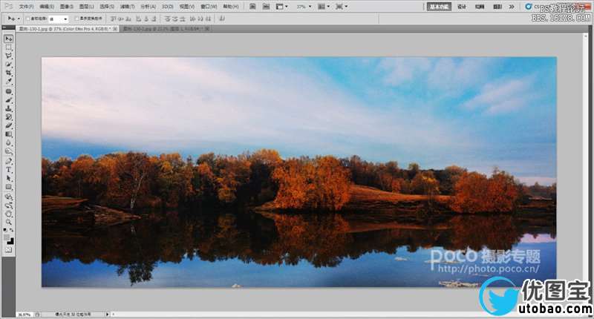Select the Zoom tool in toolbox

point(8,222)
